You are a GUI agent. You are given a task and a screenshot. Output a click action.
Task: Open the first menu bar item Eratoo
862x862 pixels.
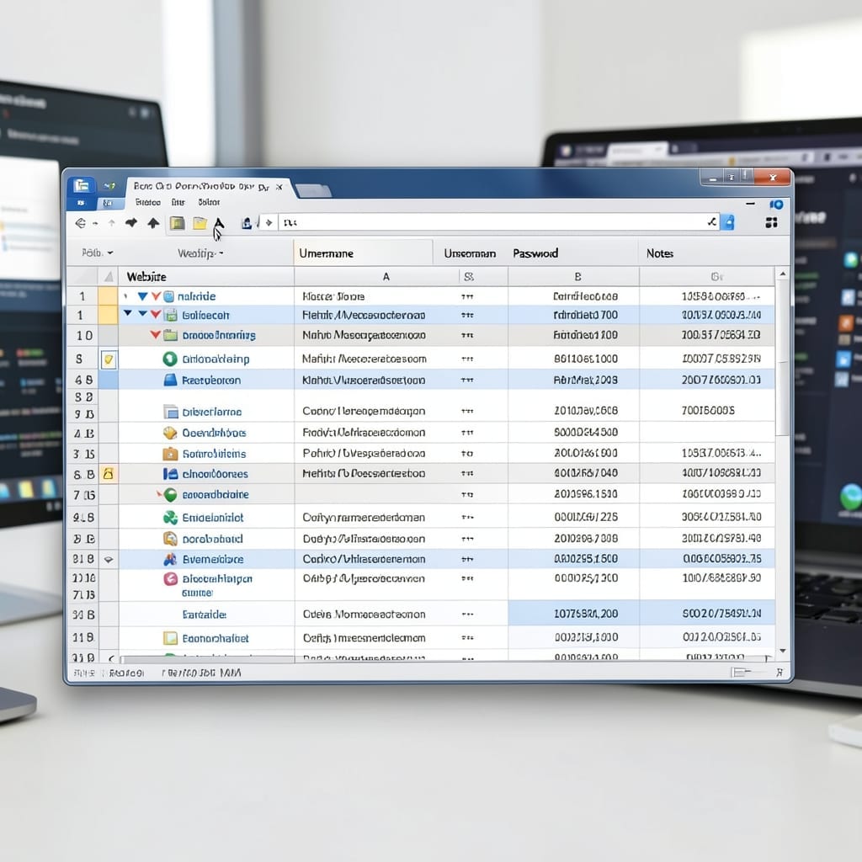(148, 202)
